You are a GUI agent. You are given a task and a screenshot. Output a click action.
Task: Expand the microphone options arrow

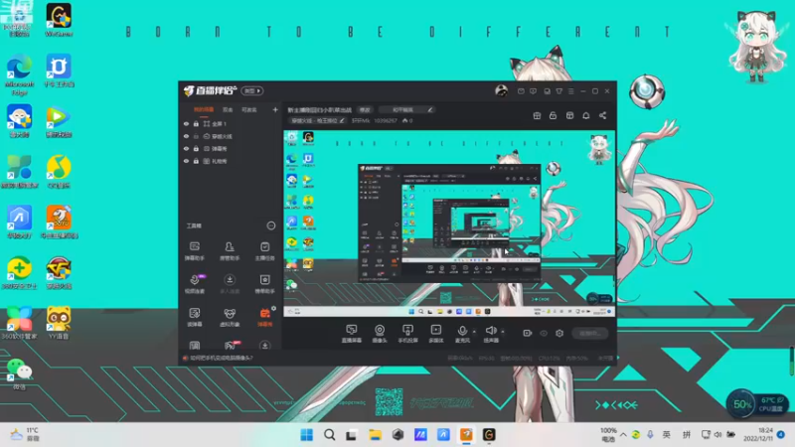click(474, 332)
